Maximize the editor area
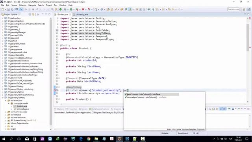Screen dimensions: 252x142 (x=248, y=14)
